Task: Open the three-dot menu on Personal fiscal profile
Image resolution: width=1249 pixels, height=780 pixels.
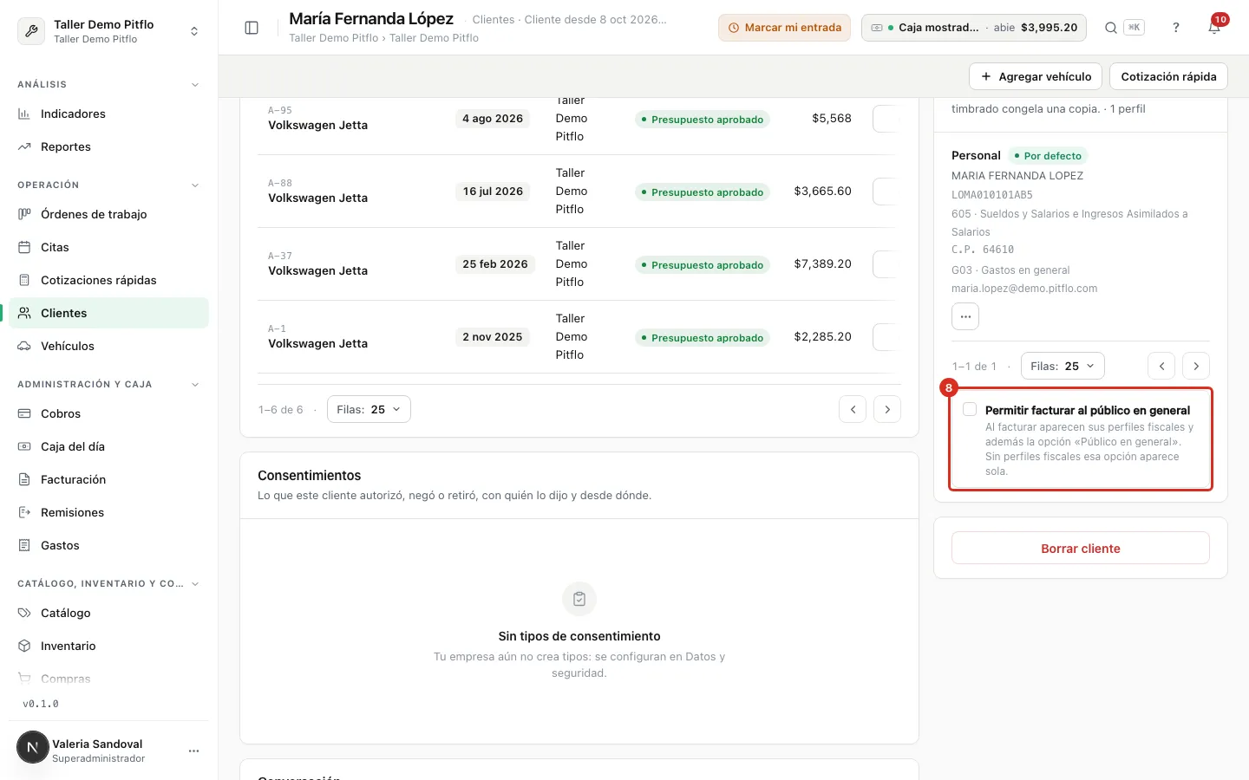Action: (x=965, y=316)
